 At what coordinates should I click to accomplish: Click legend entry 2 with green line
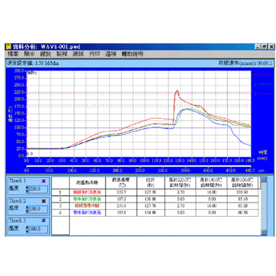pyautogui.click(x=263, y=85)
